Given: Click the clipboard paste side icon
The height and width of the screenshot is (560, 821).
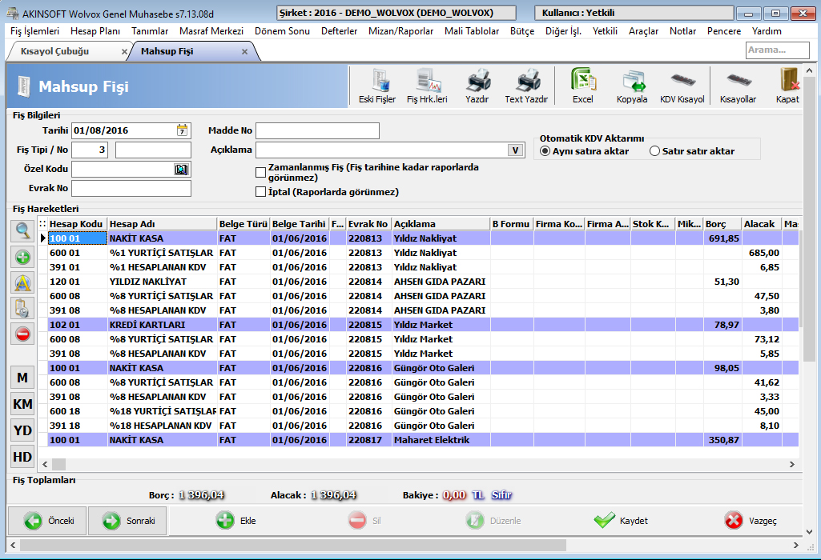Looking at the screenshot, I should pyautogui.click(x=22, y=309).
